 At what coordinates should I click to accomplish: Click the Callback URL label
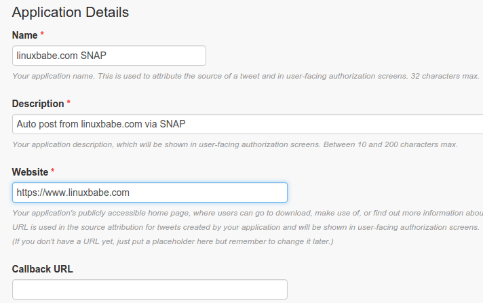click(x=42, y=268)
